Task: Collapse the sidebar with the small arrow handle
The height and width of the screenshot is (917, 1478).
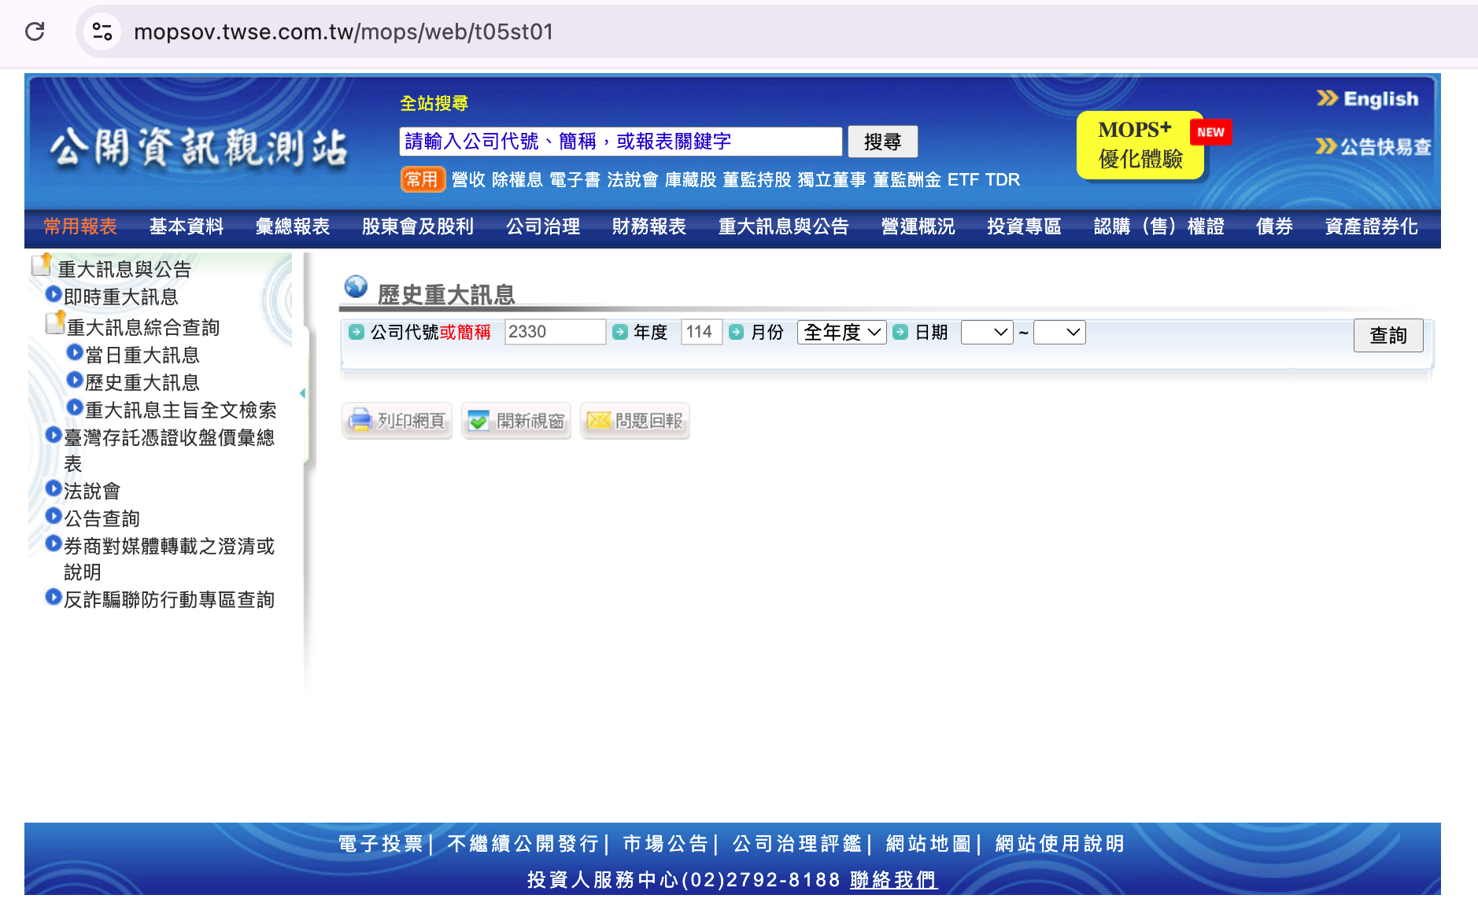Action: tap(303, 392)
